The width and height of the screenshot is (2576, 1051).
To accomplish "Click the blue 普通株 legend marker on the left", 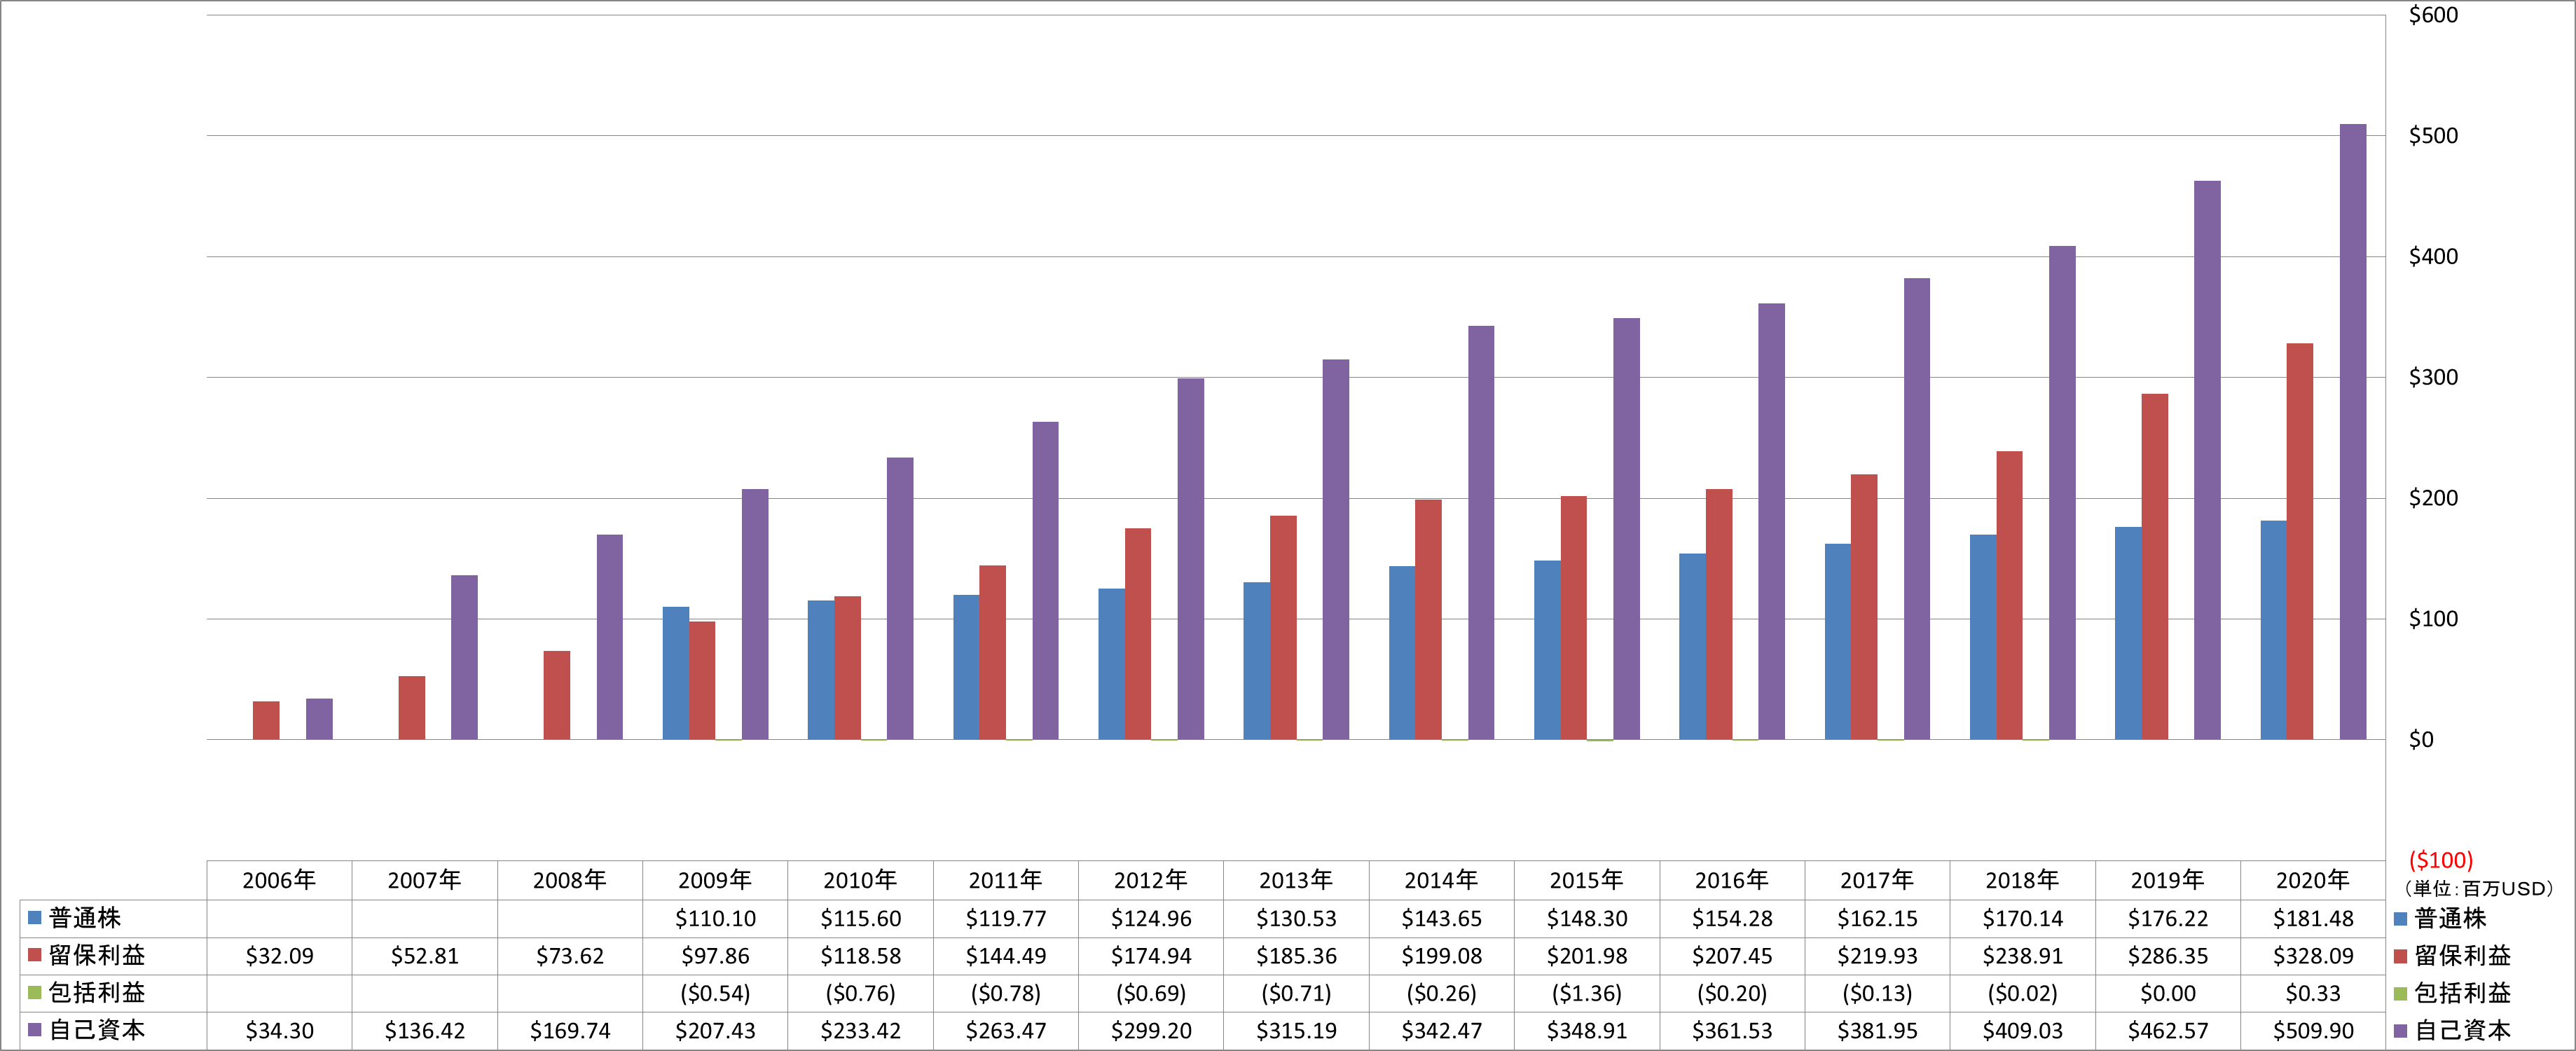I will (x=34, y=918).
